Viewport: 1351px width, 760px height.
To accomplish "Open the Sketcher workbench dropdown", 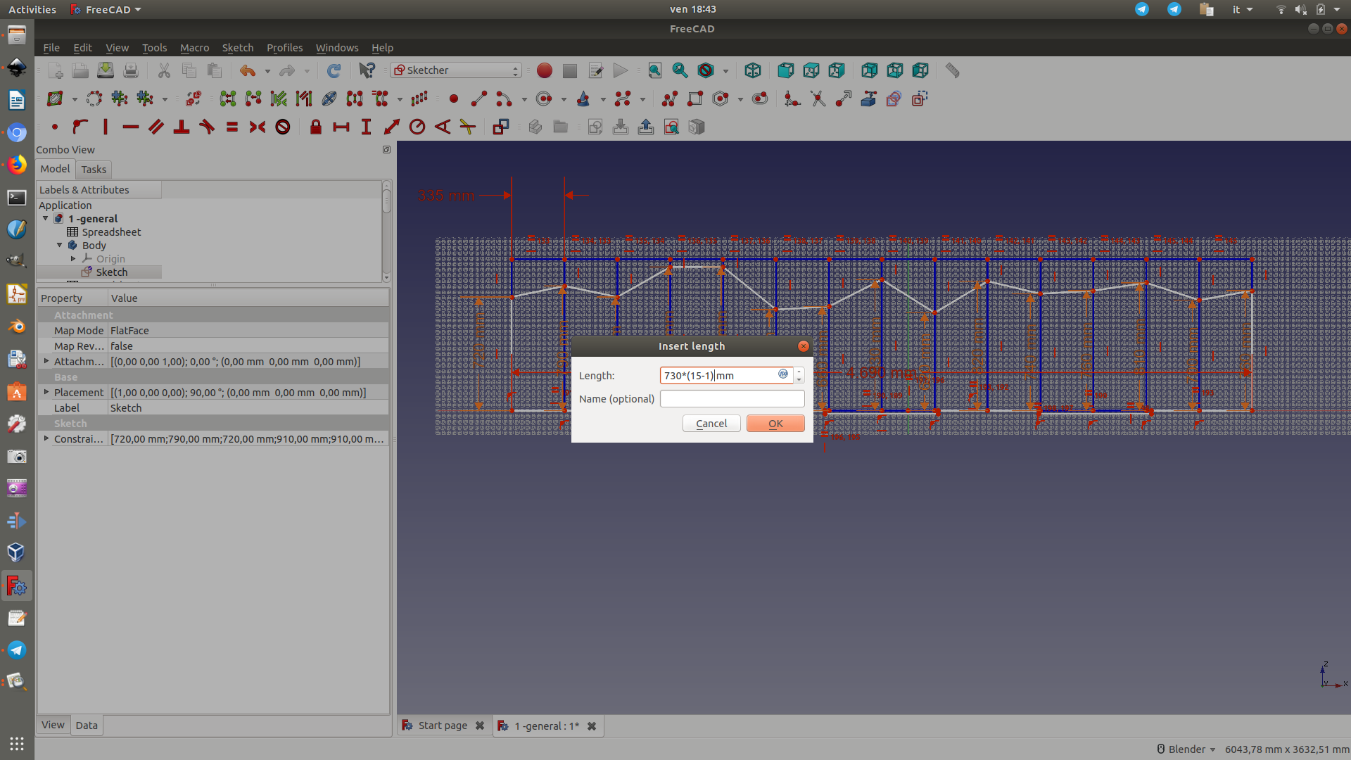I will click(456, 70).
